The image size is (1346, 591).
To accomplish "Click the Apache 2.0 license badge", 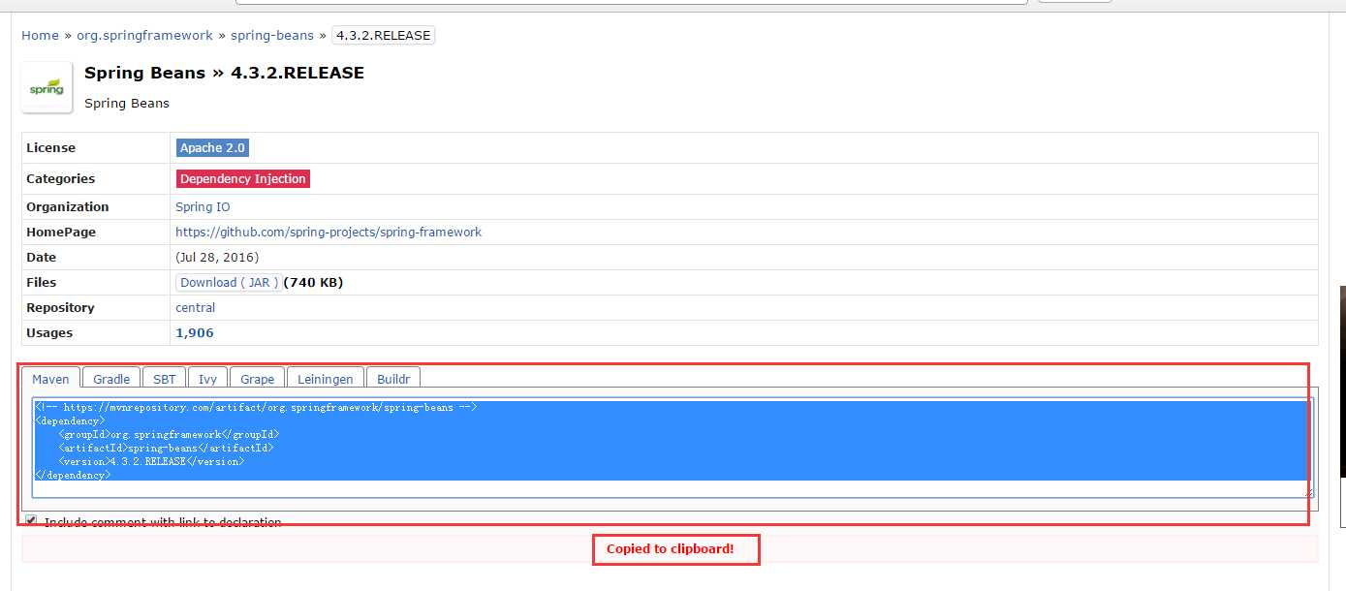I will click(213, 148).
